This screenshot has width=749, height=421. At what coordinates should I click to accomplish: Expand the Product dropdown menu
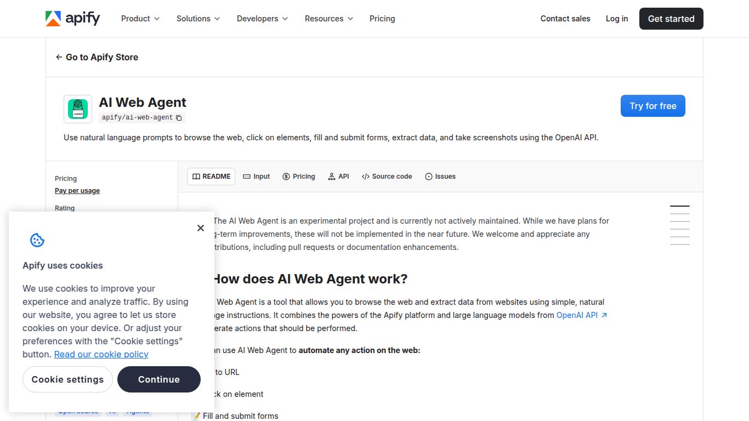[x=140, y=18]
